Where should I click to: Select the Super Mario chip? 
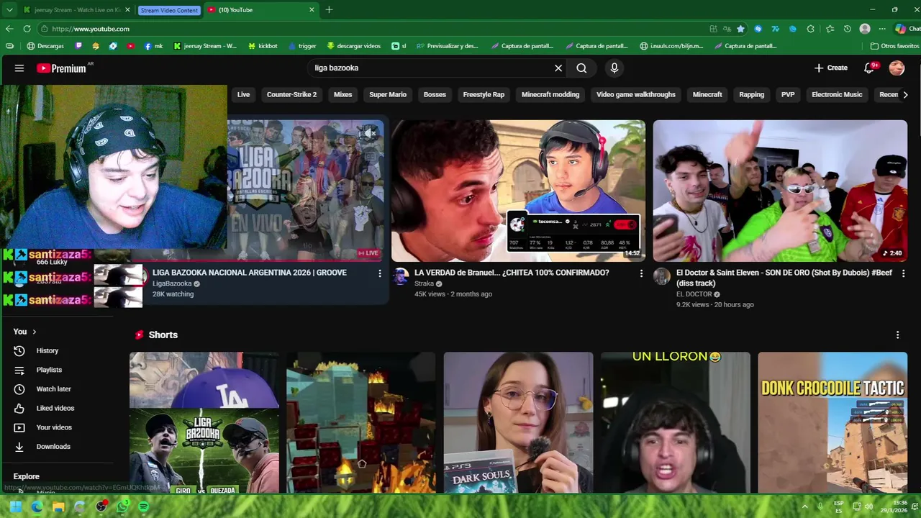pyautogui.click(x=388, y=95)
